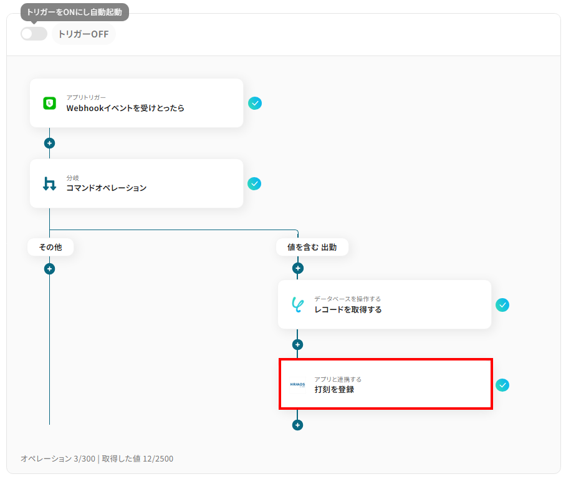Click checkmark next to Webhook trigger card
566x479 pixels.
tap(255, 104)
